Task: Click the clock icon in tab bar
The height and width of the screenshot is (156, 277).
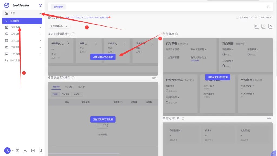Action: pyautogui.click(x=268, y=7)
